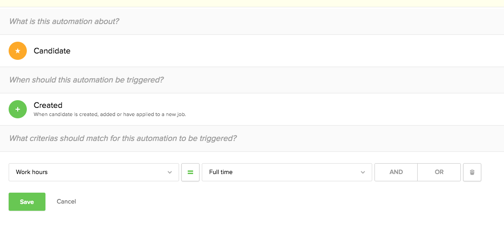Click the 'What criterias should match' section header

coord(123,138)
